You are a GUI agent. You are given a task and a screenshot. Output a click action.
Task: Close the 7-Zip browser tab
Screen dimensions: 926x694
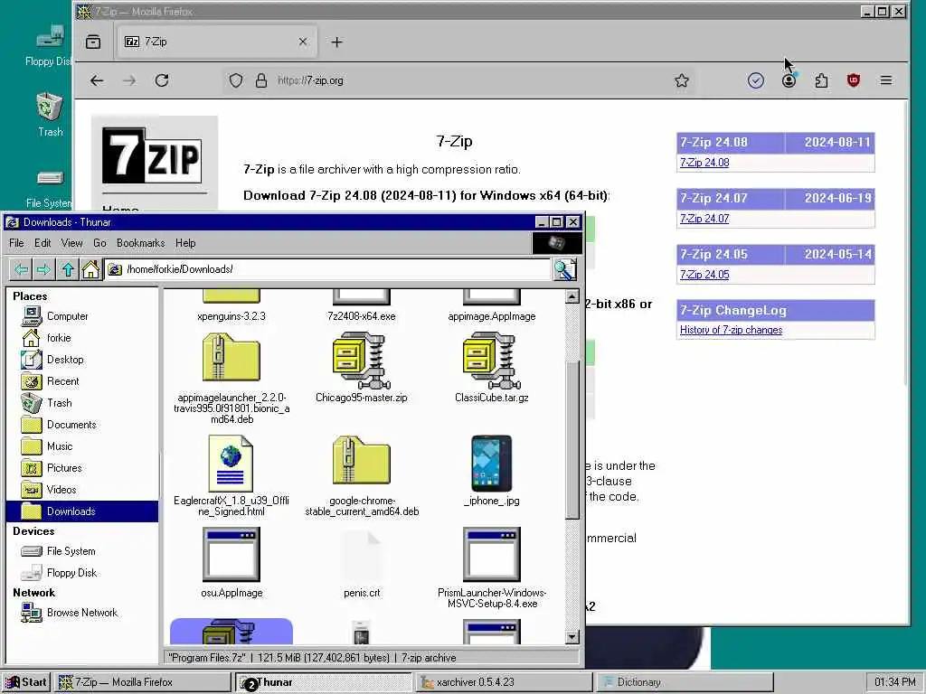pos(303,42)
